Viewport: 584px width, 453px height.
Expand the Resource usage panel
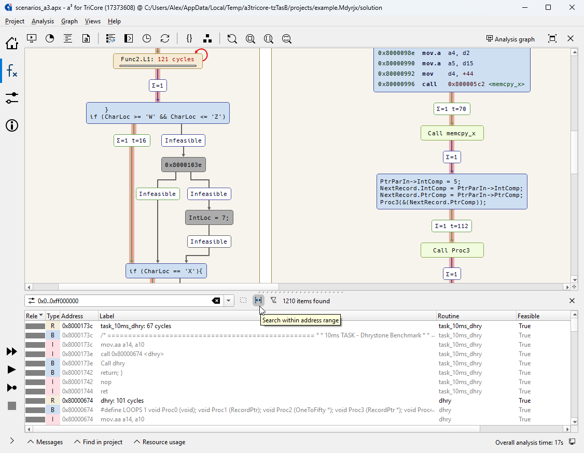coord(159,442)
